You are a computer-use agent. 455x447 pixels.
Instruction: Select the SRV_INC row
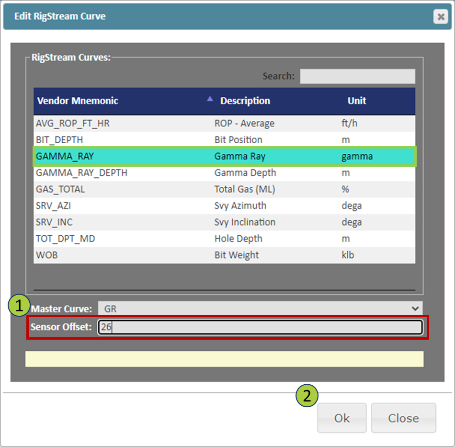tap(224, 222)
